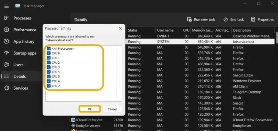Uncheck the CPU 6 checkbox

tap(49, 81)
